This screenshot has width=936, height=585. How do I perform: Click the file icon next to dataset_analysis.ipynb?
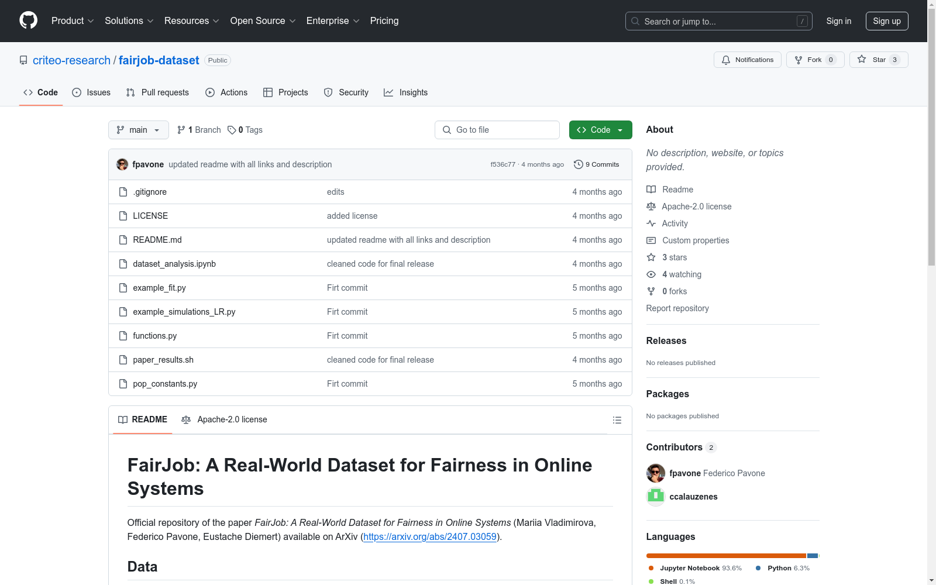[x=123, y=264]
